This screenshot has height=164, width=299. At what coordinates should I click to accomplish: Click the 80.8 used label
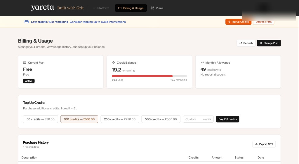tap(117, 80)
